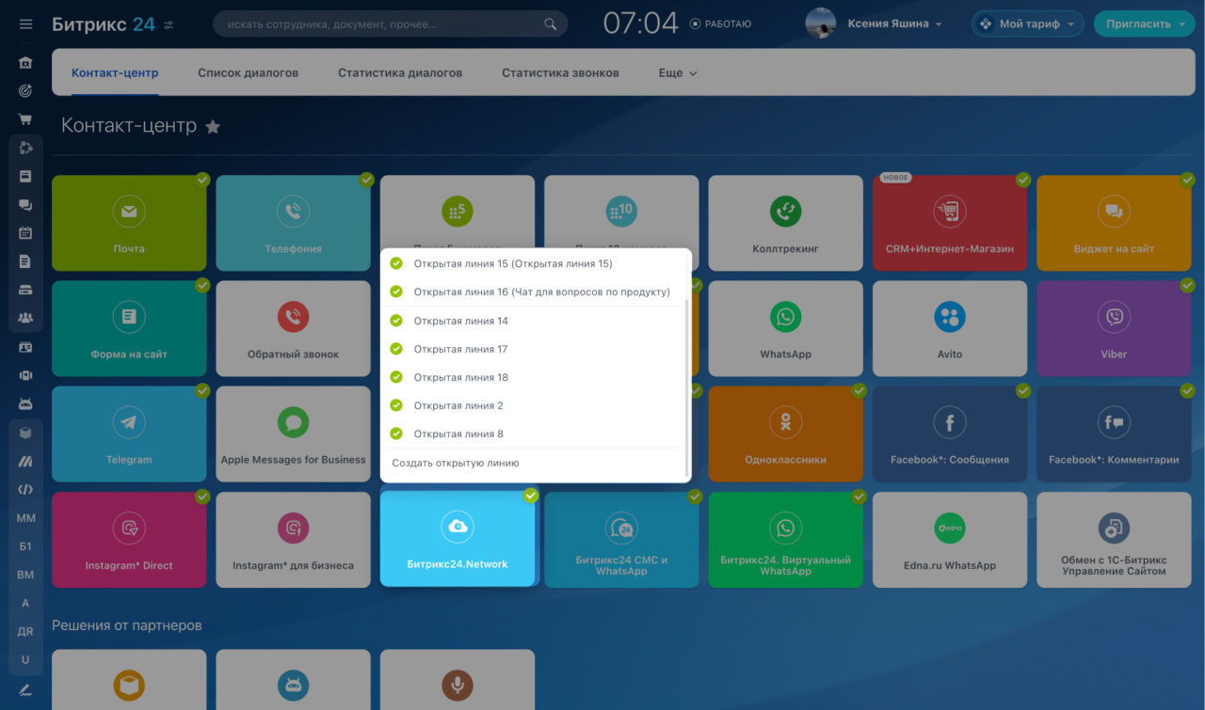This screenshot has width=1205, height=710.
Task: Open the Виджет на сайт tile
Action: point(1114,223)
